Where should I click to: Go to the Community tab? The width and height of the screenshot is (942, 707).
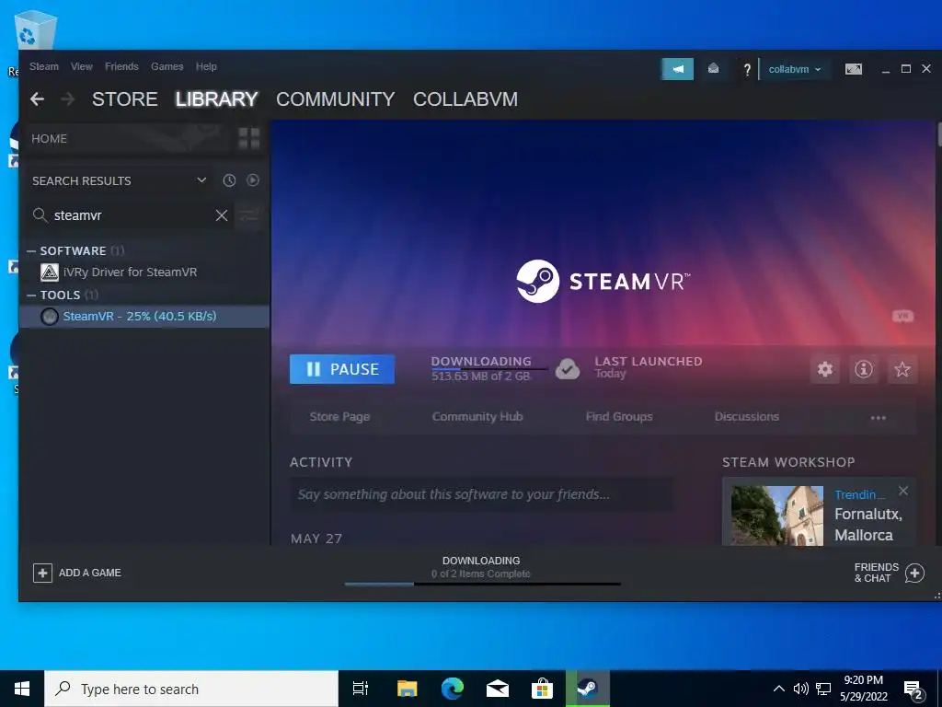[x=335, y=99]
